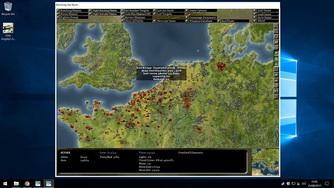Open File Explorer from the taskbar
334x188 pixels.
click(16, 183)
